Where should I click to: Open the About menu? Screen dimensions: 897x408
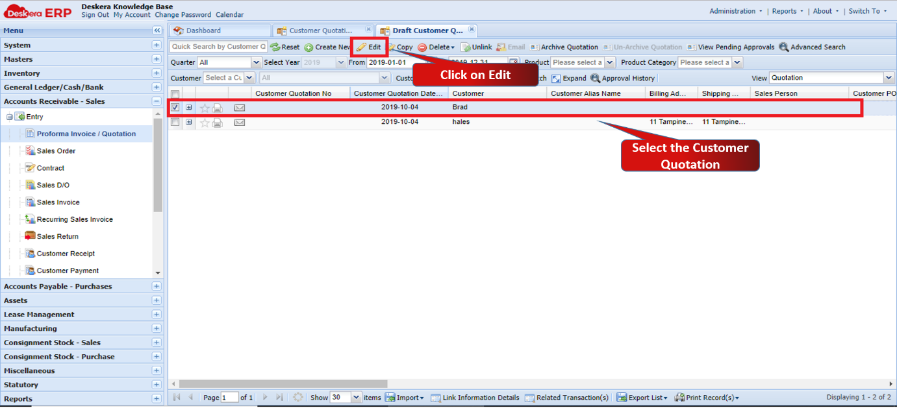pos(826,11)
